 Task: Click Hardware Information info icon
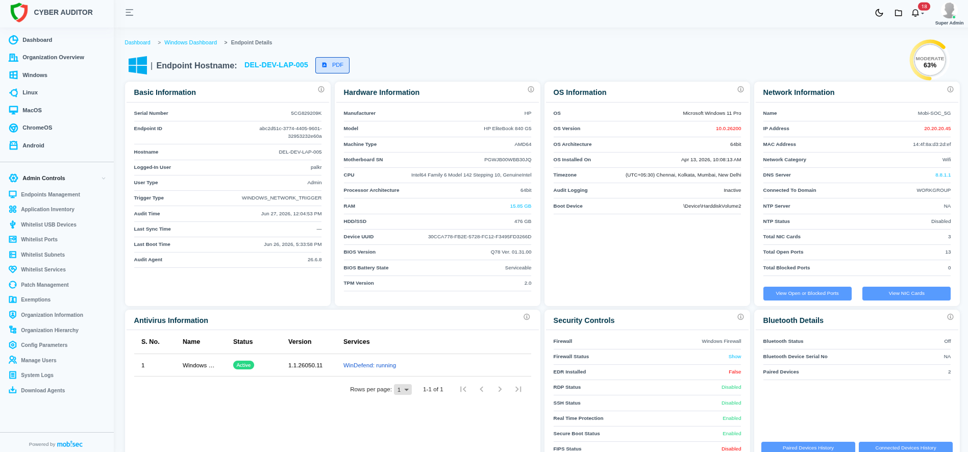pos(531,89)
